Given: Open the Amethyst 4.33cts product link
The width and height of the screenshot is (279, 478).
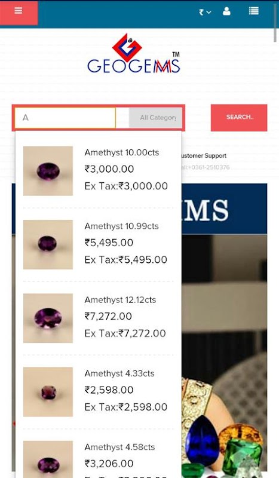Looking at the screenshot, I should tap(119, 374).
